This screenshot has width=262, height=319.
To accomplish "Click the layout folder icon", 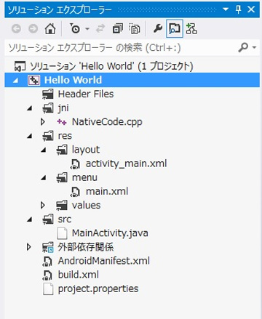I will (62, 150).
